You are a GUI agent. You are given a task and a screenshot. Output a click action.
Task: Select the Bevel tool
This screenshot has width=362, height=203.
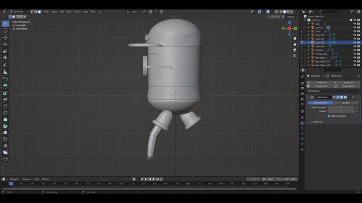pos(5,100)
